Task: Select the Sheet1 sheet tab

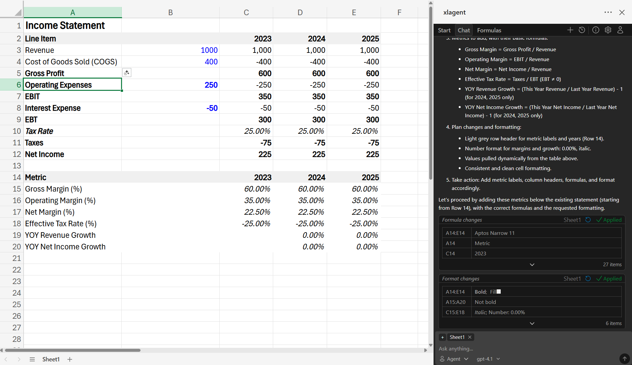Action: [51, 359]
